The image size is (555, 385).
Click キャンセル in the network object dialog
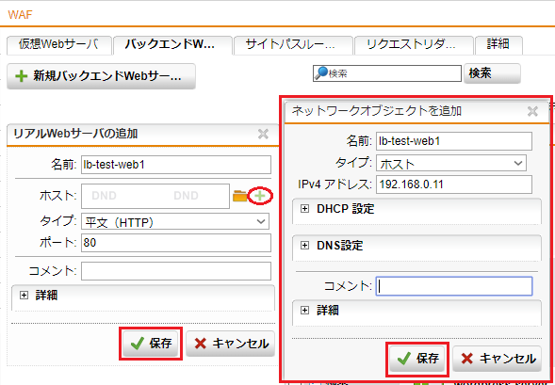[497, 359]
